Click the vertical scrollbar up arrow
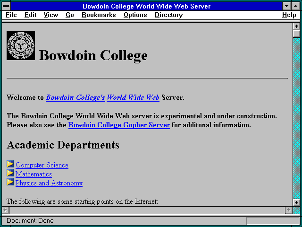This screenshot has height=227, width=302. click(x=296, y=26)
